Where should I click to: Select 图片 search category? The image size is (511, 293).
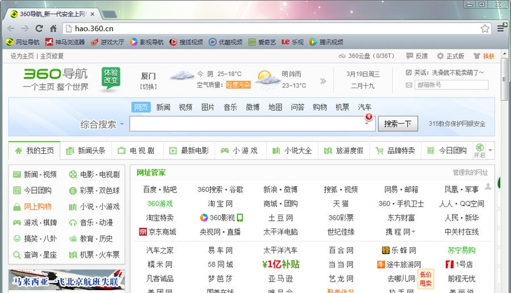(208, 107)
